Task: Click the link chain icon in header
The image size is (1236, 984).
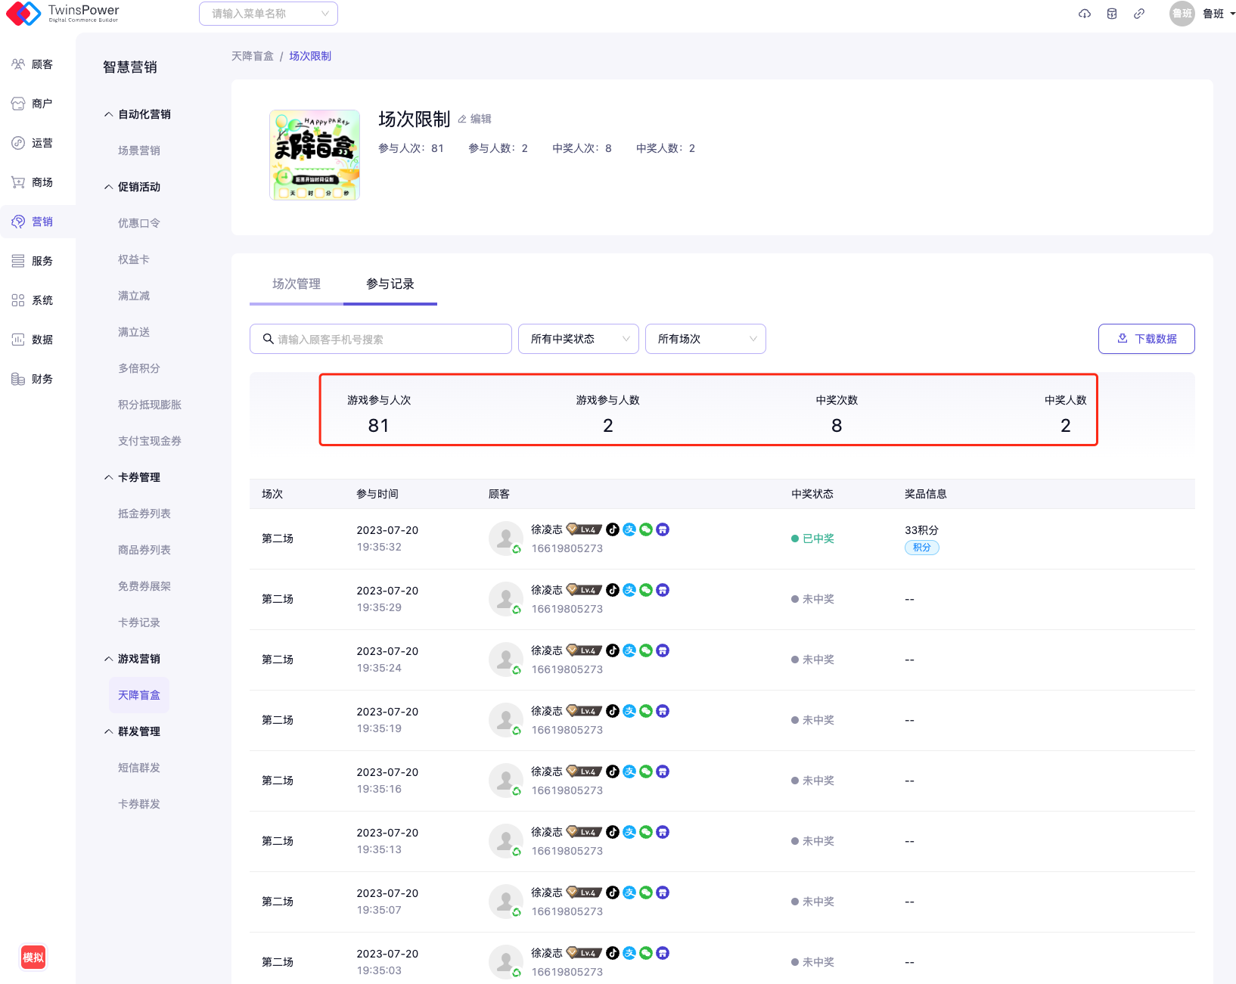Action: click(1138, 14)
